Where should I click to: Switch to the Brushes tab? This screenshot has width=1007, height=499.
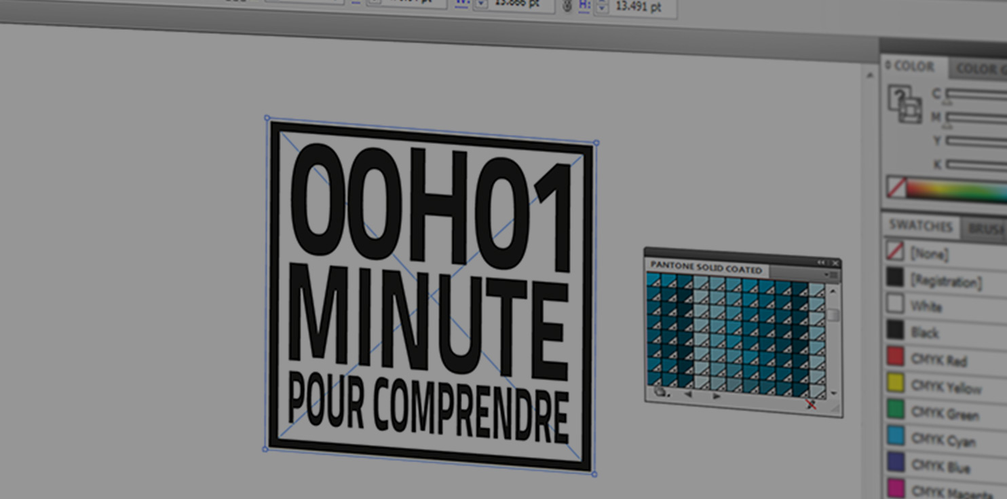click(985, 229)
